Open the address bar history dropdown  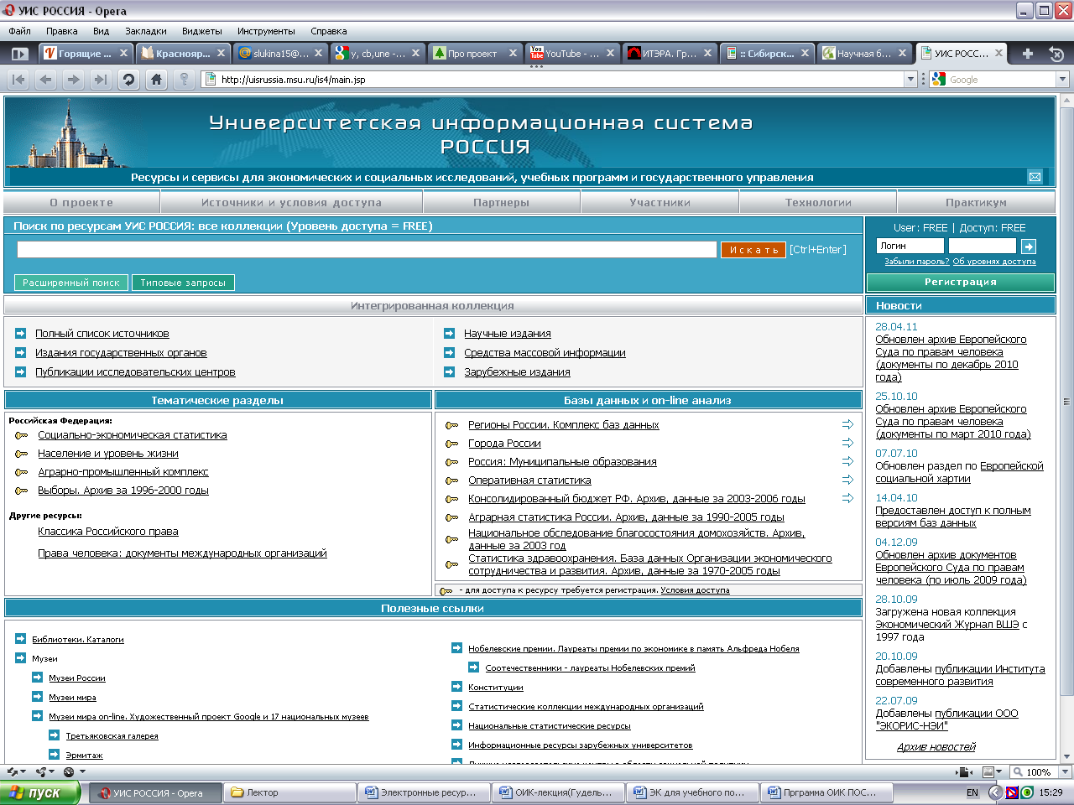pyautogui.click(x=910, y=80)
